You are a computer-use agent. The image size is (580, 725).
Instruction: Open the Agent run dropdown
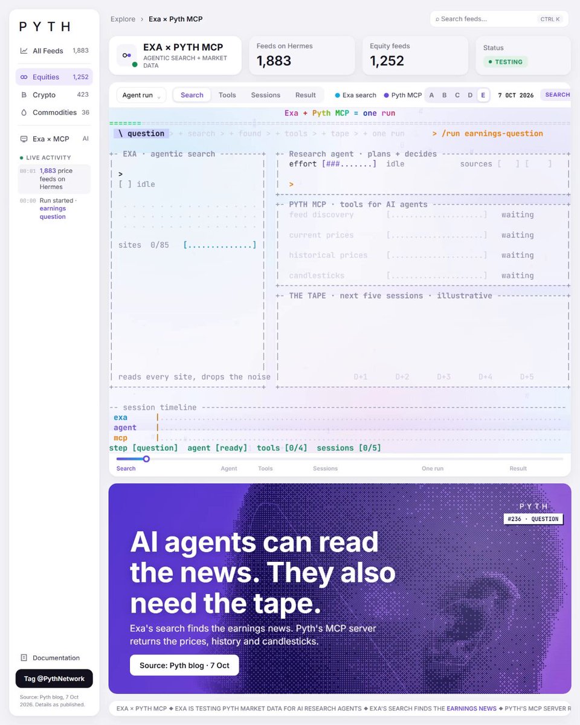[x=141, y=95]
